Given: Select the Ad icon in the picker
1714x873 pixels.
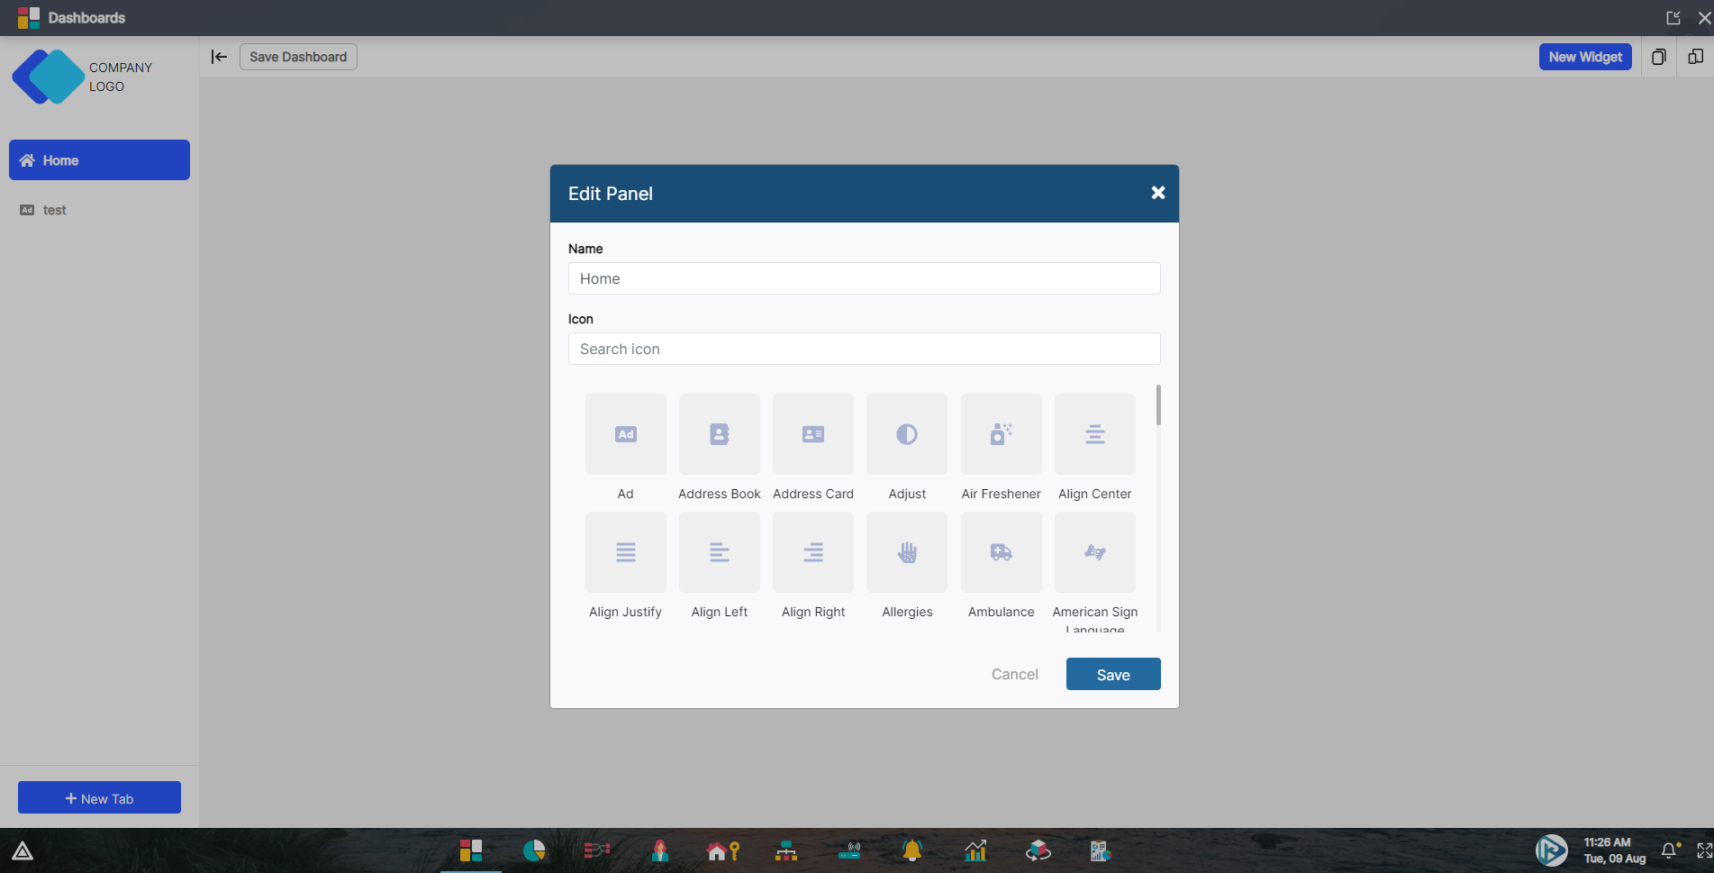Looking at the screenshot, I should pos(625,434).
